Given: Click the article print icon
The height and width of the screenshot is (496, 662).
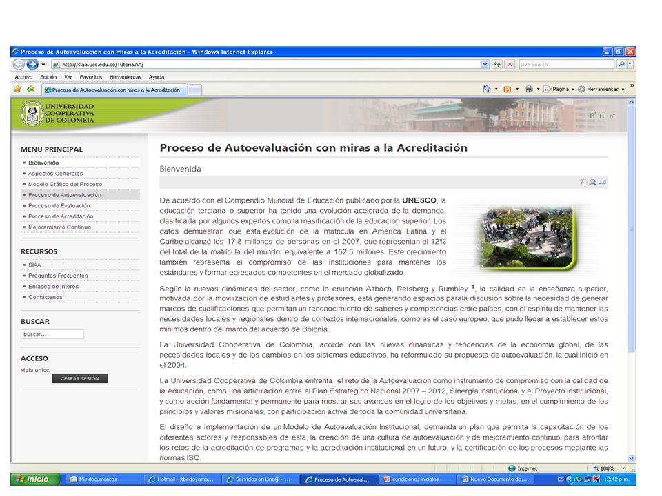Looking at the screenshot, I should point(593,182).
